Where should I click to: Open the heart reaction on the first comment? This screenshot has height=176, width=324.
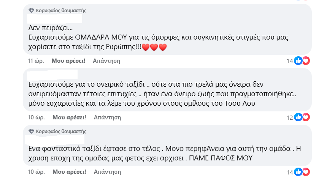point(306,61)
